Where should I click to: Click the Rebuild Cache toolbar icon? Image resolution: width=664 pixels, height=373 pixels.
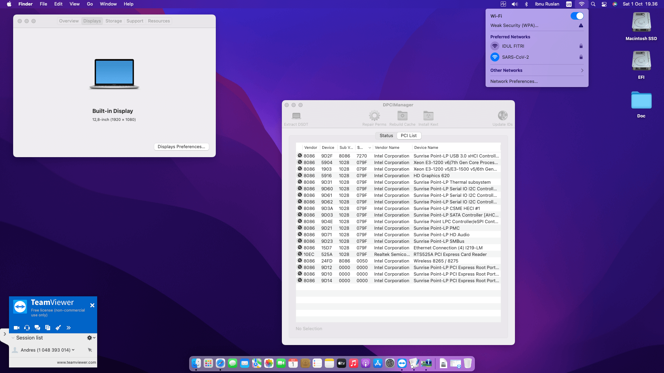(x=402, y=116)
